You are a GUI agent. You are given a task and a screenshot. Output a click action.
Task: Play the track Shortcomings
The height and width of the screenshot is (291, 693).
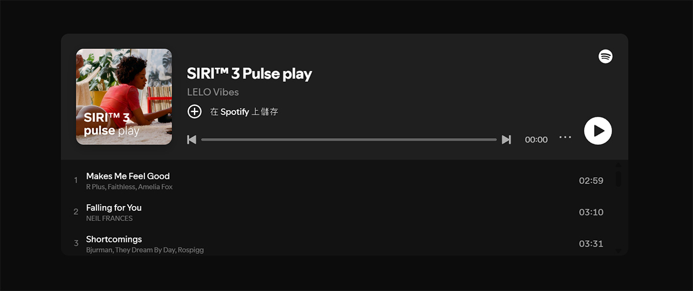point(114,239)
